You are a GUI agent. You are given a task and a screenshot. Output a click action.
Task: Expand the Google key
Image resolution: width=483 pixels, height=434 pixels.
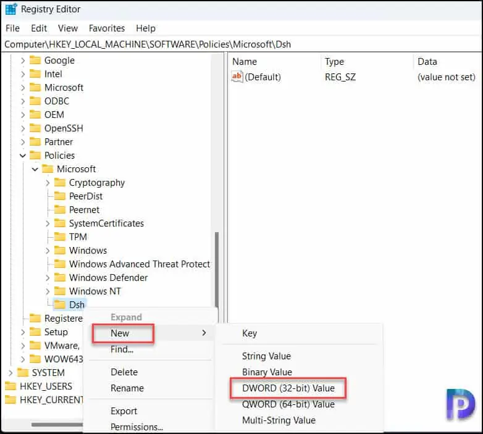click(x=23, y=61)
